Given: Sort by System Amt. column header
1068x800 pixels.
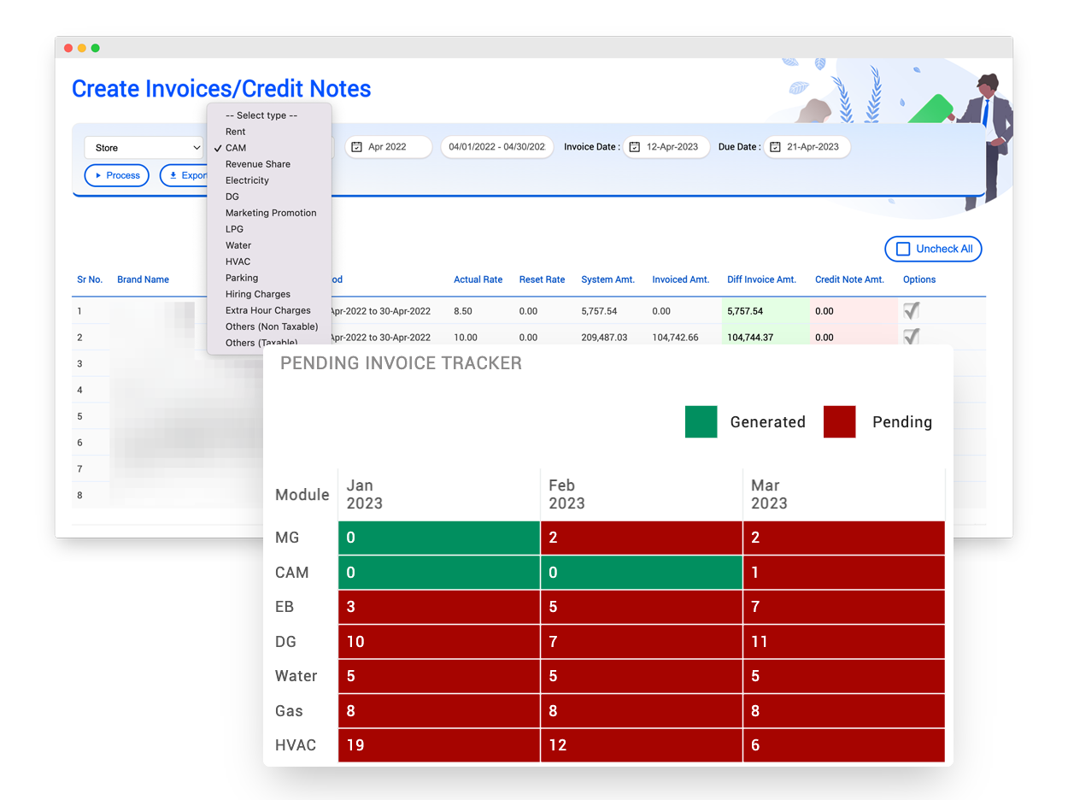Looking at the screenshot, I should pos(607,279).
